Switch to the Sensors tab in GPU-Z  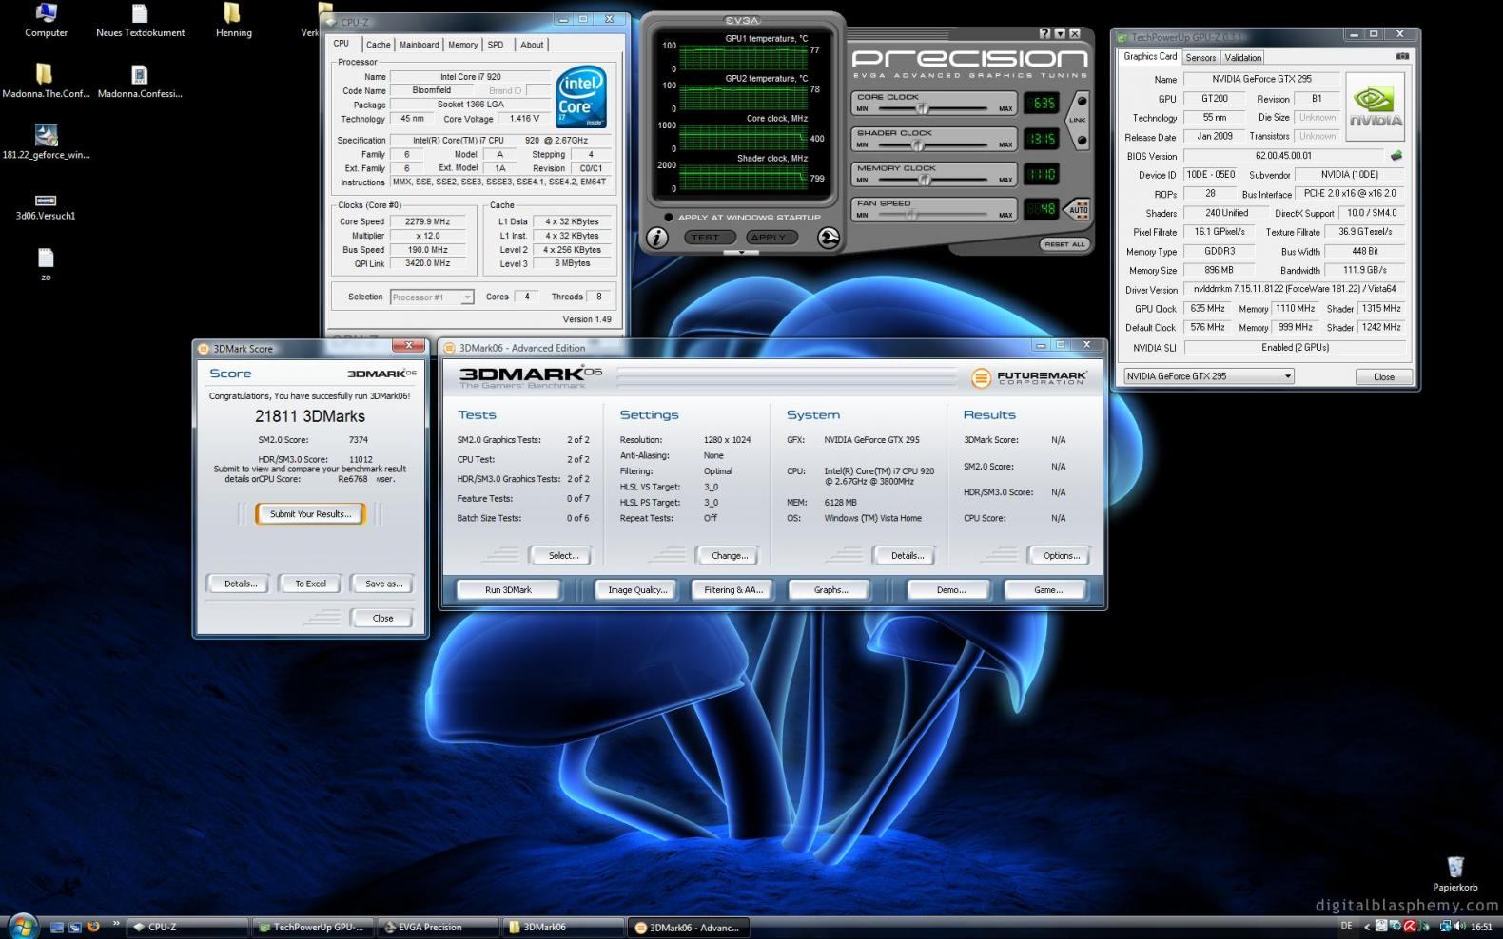pyautogui.click(x=1200, y=57)
